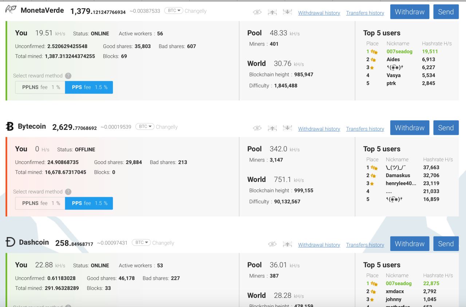Image resolution: width=466 pixels, height=307 pixels.
Task: Open MonetaVerde Transfers history
Action: (365, 13)
